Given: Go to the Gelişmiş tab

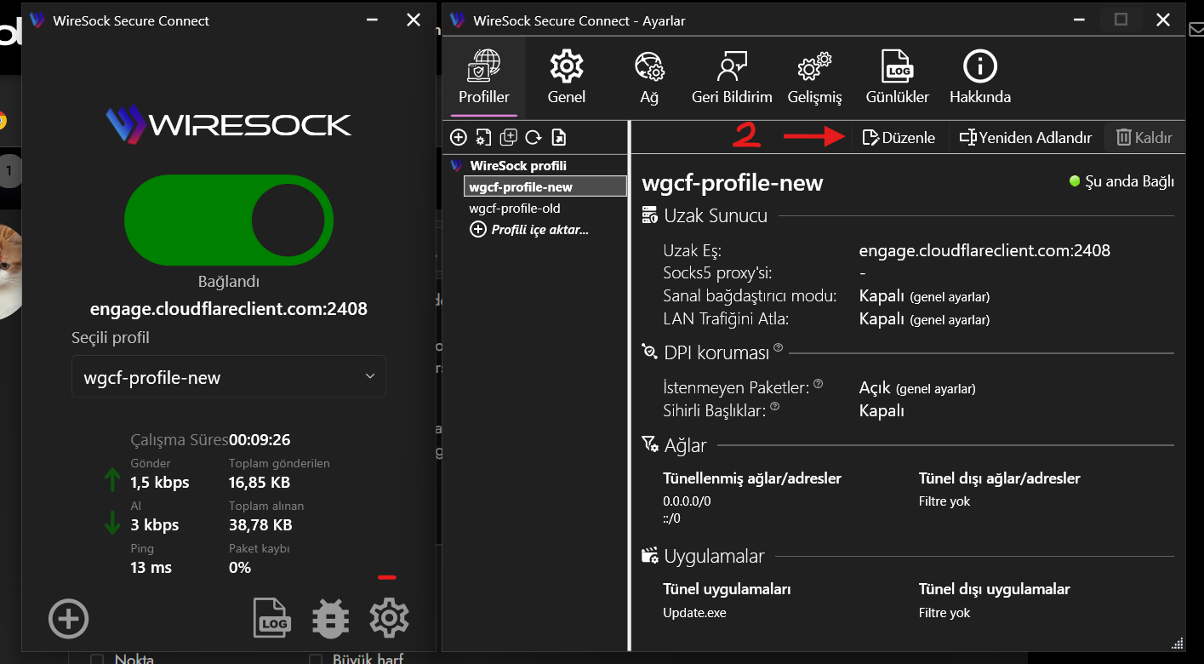Looking at the screenshot, I should [x=814, y=77].
